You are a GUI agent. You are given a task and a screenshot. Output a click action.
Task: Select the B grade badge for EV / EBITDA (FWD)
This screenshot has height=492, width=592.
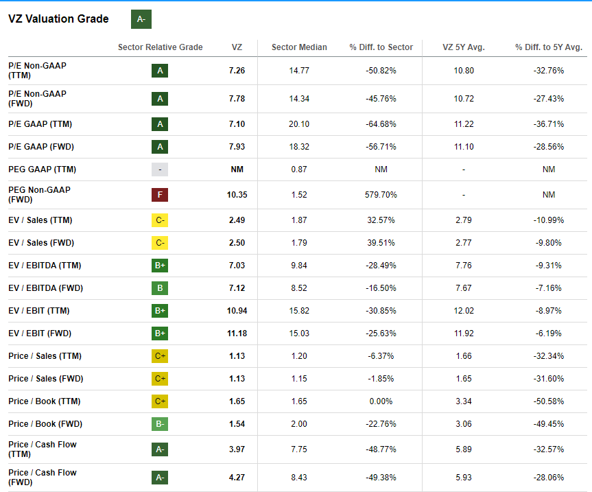(x=159, y=288)
